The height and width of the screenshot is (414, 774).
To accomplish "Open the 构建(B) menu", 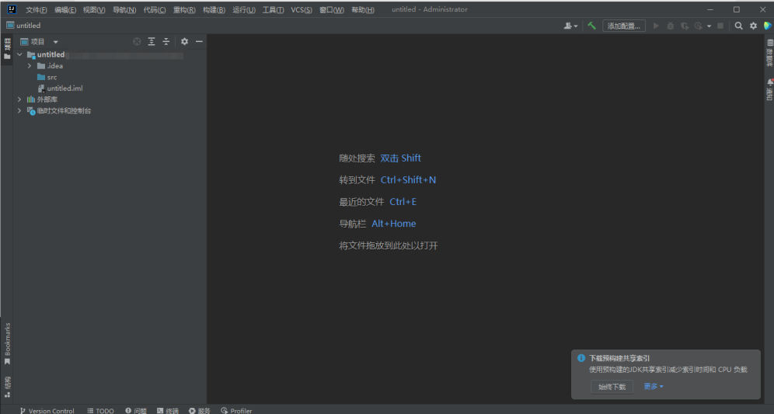I will (214, 10).
